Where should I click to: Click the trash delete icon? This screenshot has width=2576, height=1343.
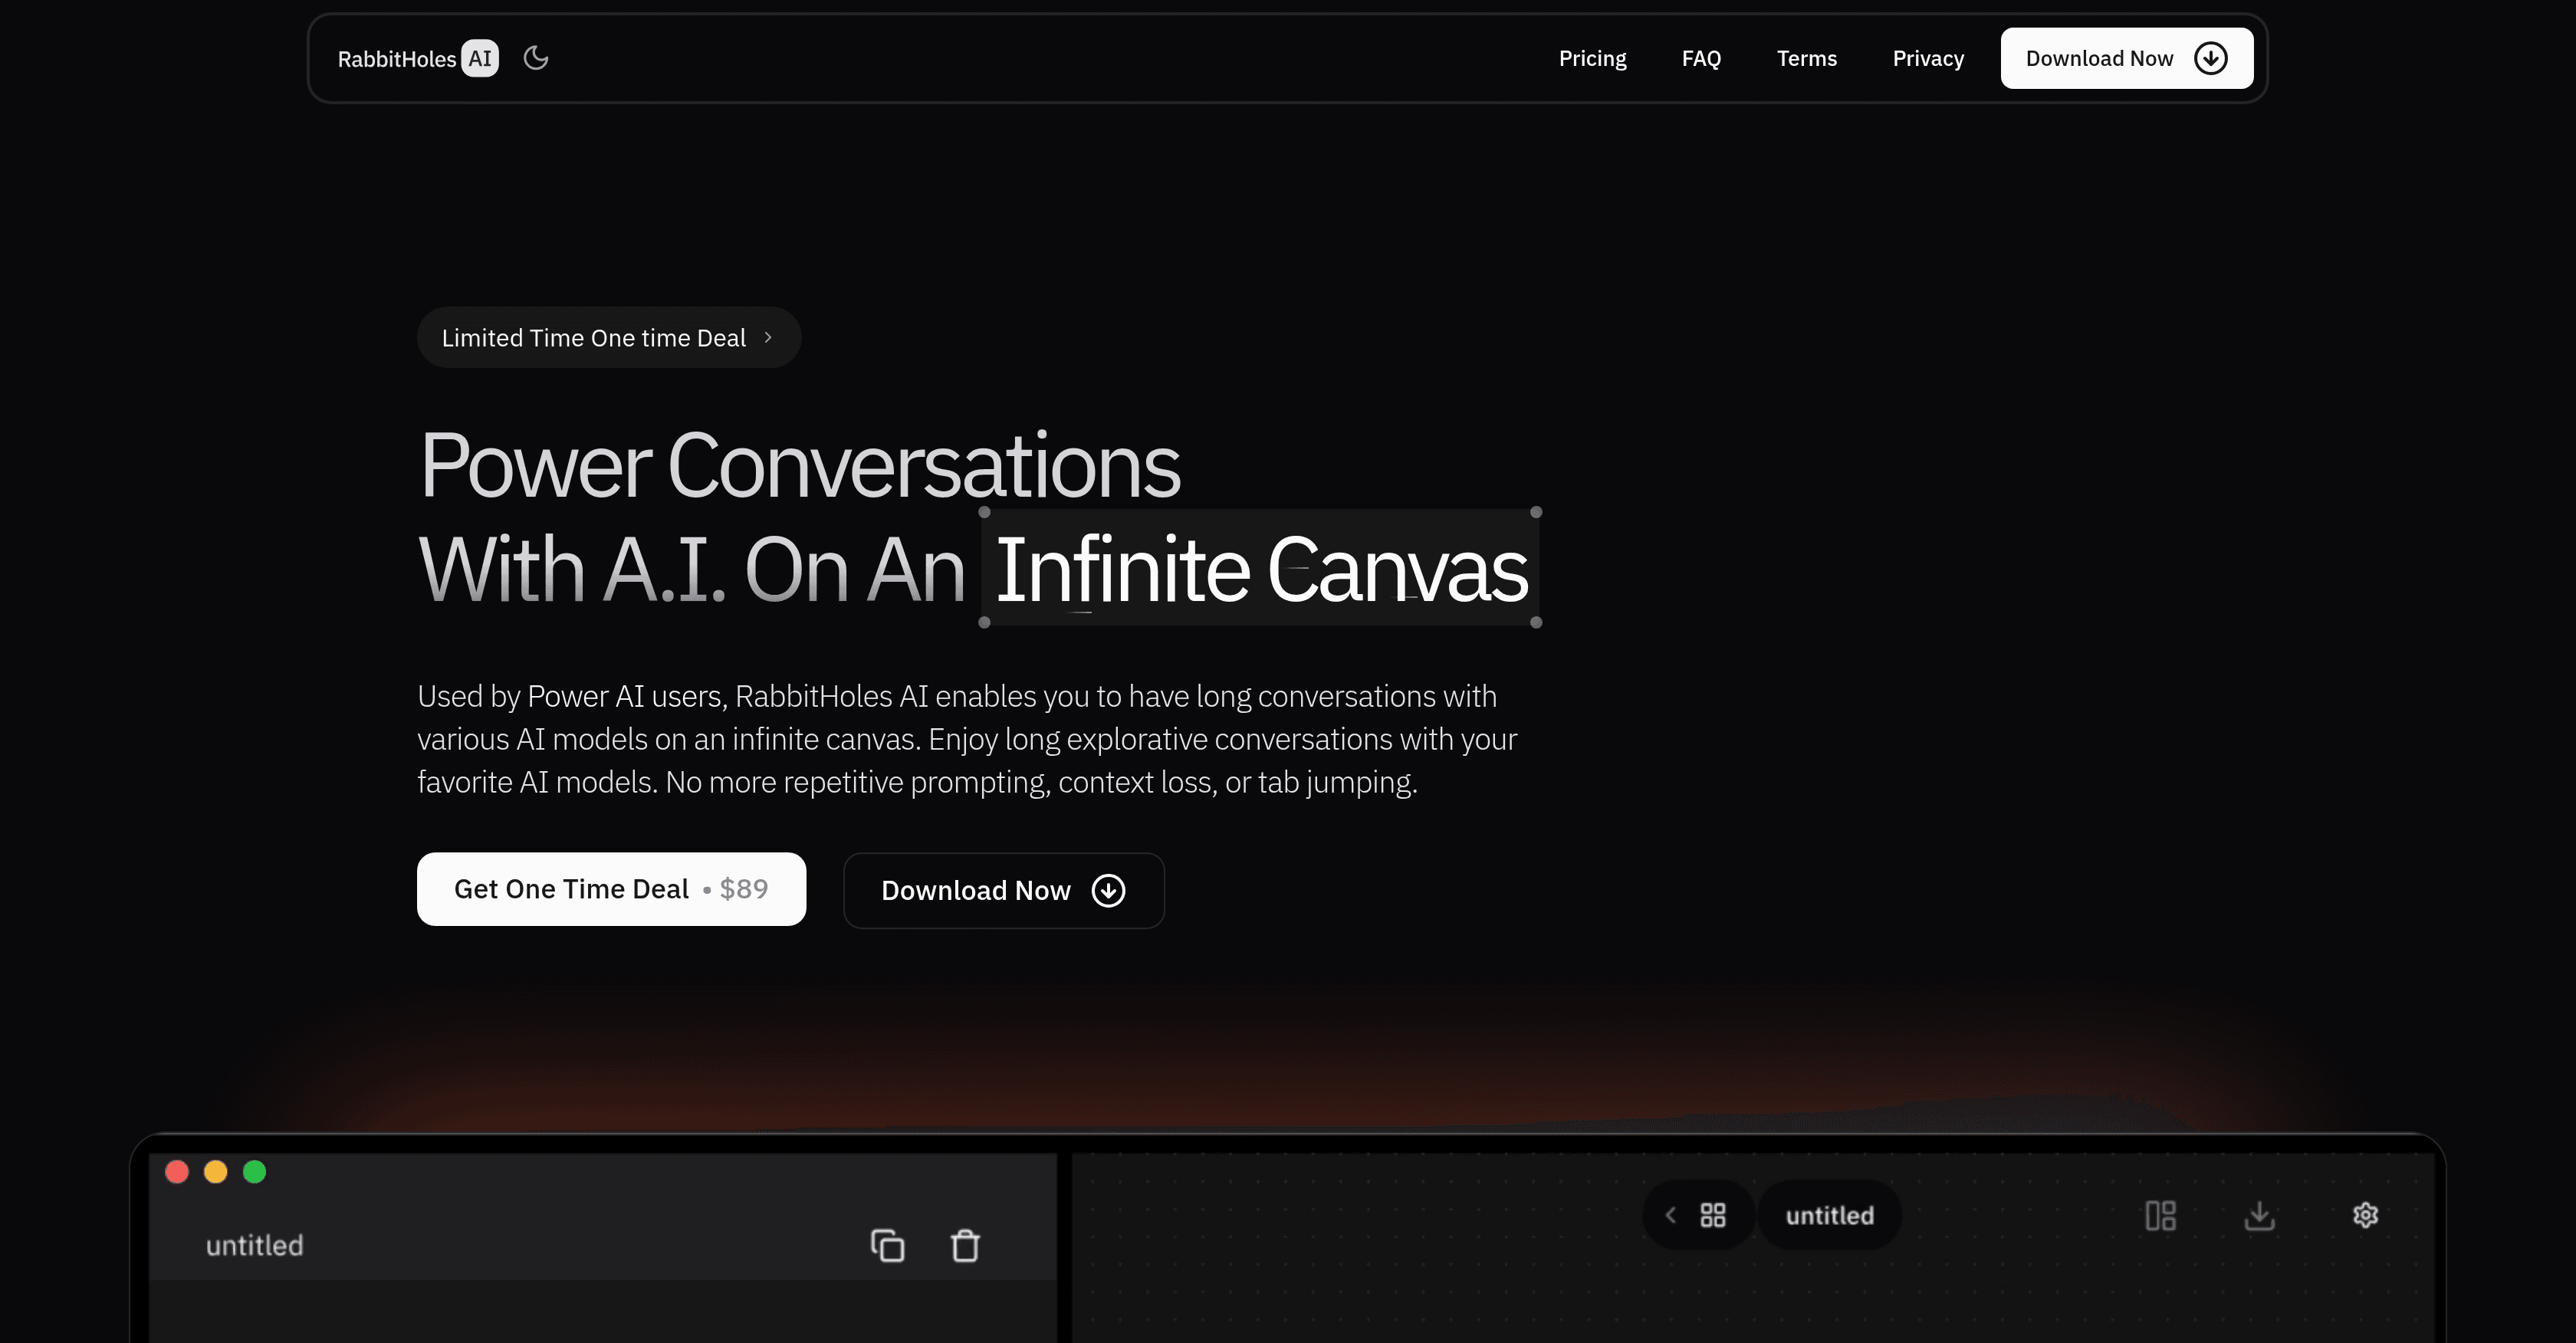965,1246
